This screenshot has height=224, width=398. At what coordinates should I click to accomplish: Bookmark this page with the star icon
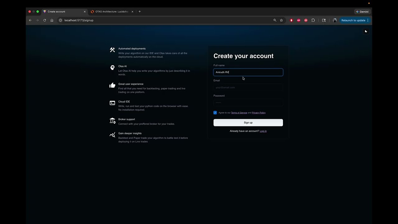281,20
